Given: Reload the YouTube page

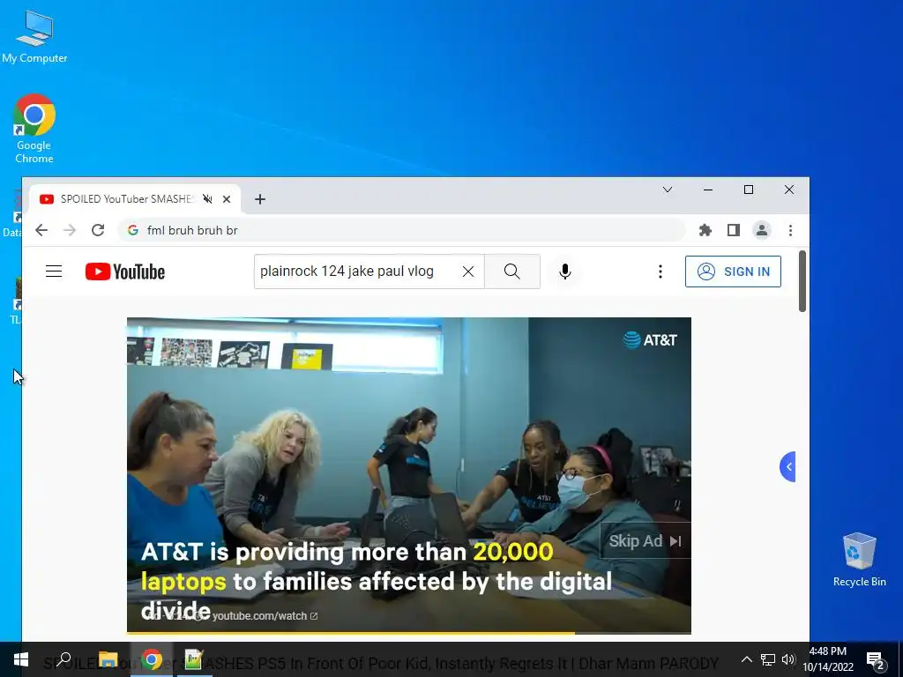Looking at the screenshot, I should (x=98, y=230).
